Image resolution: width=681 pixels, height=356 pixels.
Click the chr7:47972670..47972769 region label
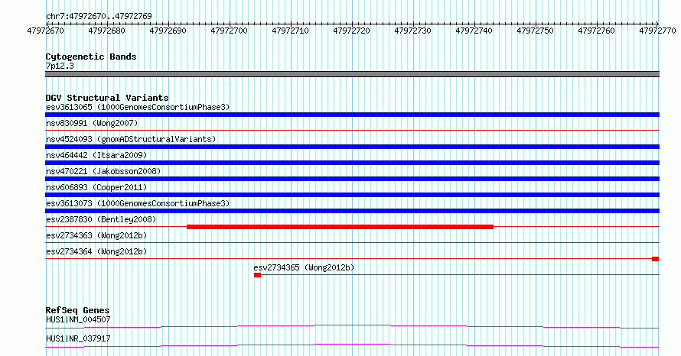pos(99,16)
